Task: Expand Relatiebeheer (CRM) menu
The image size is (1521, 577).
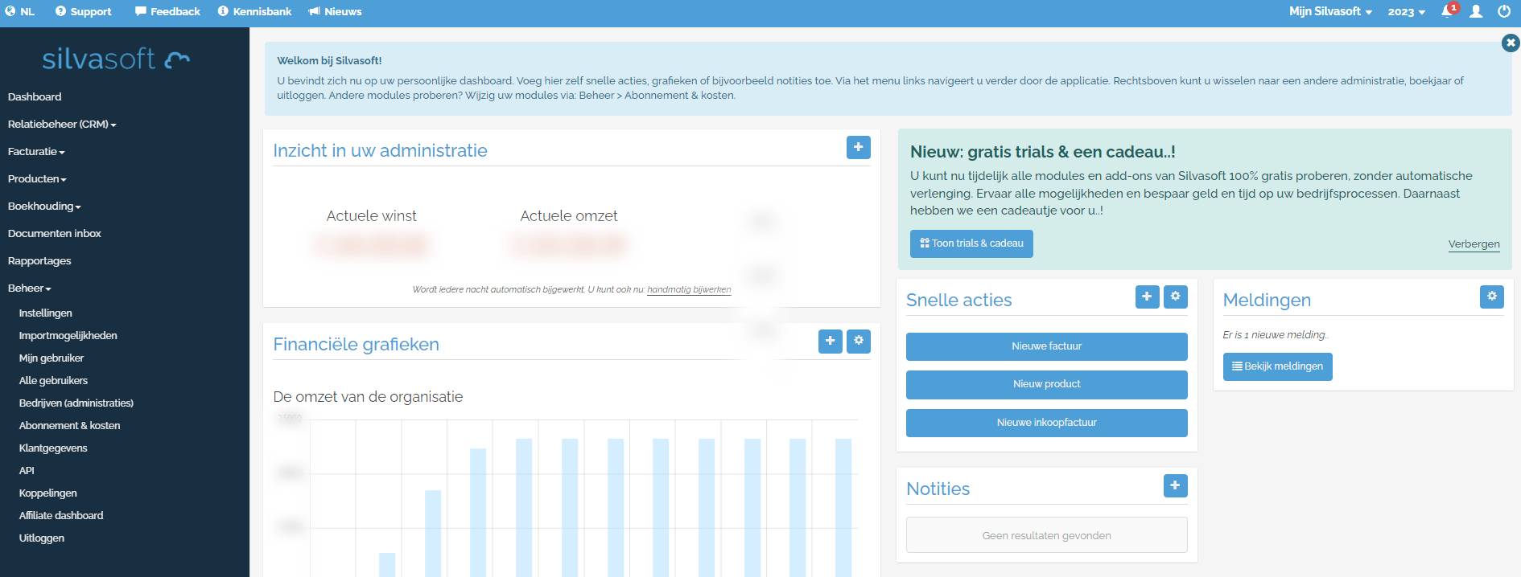Action: click(x=62, y=125)
